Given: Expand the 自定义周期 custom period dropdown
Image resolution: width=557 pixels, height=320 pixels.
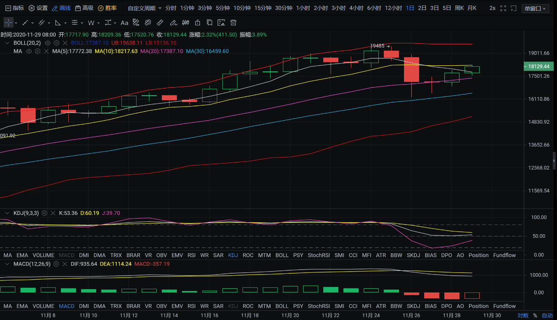Looking at the screenshot, I should click(x=145, y=8).
